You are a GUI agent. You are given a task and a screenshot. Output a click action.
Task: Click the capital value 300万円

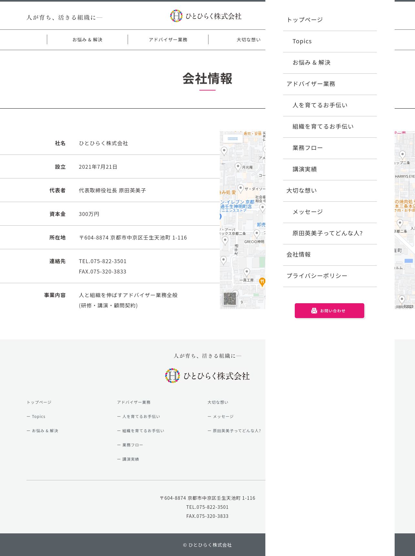point(89,214)
